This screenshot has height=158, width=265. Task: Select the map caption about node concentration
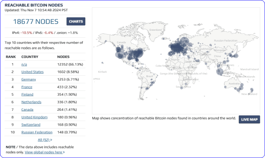[x=164, y=118]
